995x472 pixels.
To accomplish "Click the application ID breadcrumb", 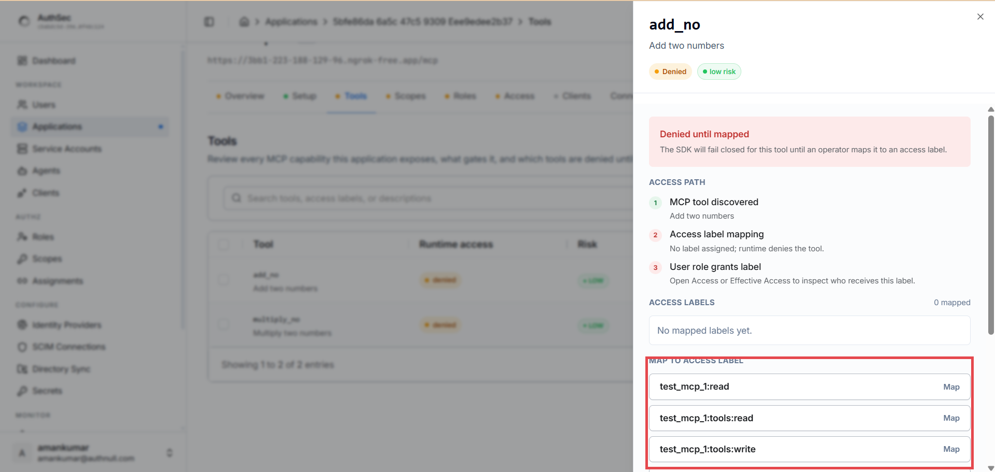I will pos(423,22).
